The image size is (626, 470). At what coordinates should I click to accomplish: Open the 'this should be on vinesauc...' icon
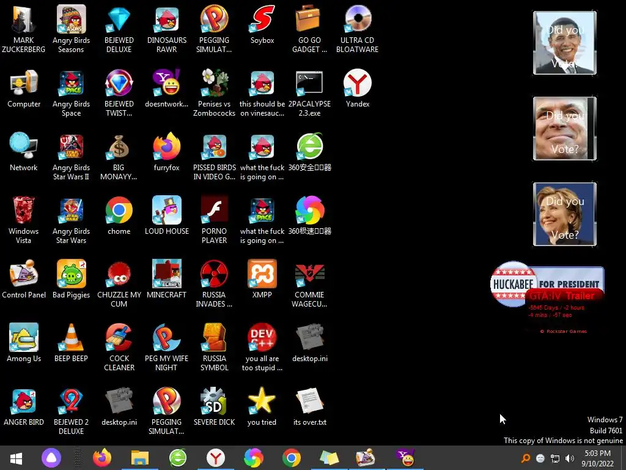tap(262, 93)
